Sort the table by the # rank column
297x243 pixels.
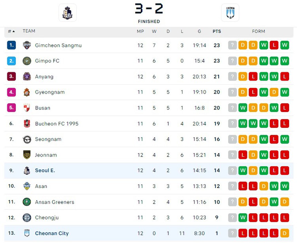[11, 31]
